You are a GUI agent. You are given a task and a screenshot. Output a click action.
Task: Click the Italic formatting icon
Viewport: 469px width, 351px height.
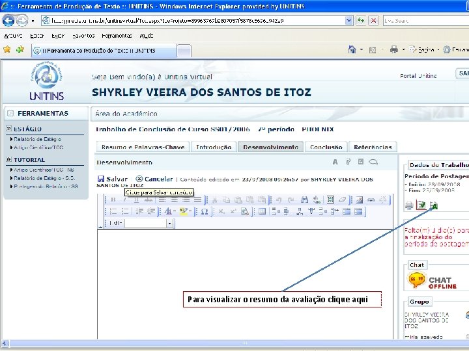click(124, 200)
